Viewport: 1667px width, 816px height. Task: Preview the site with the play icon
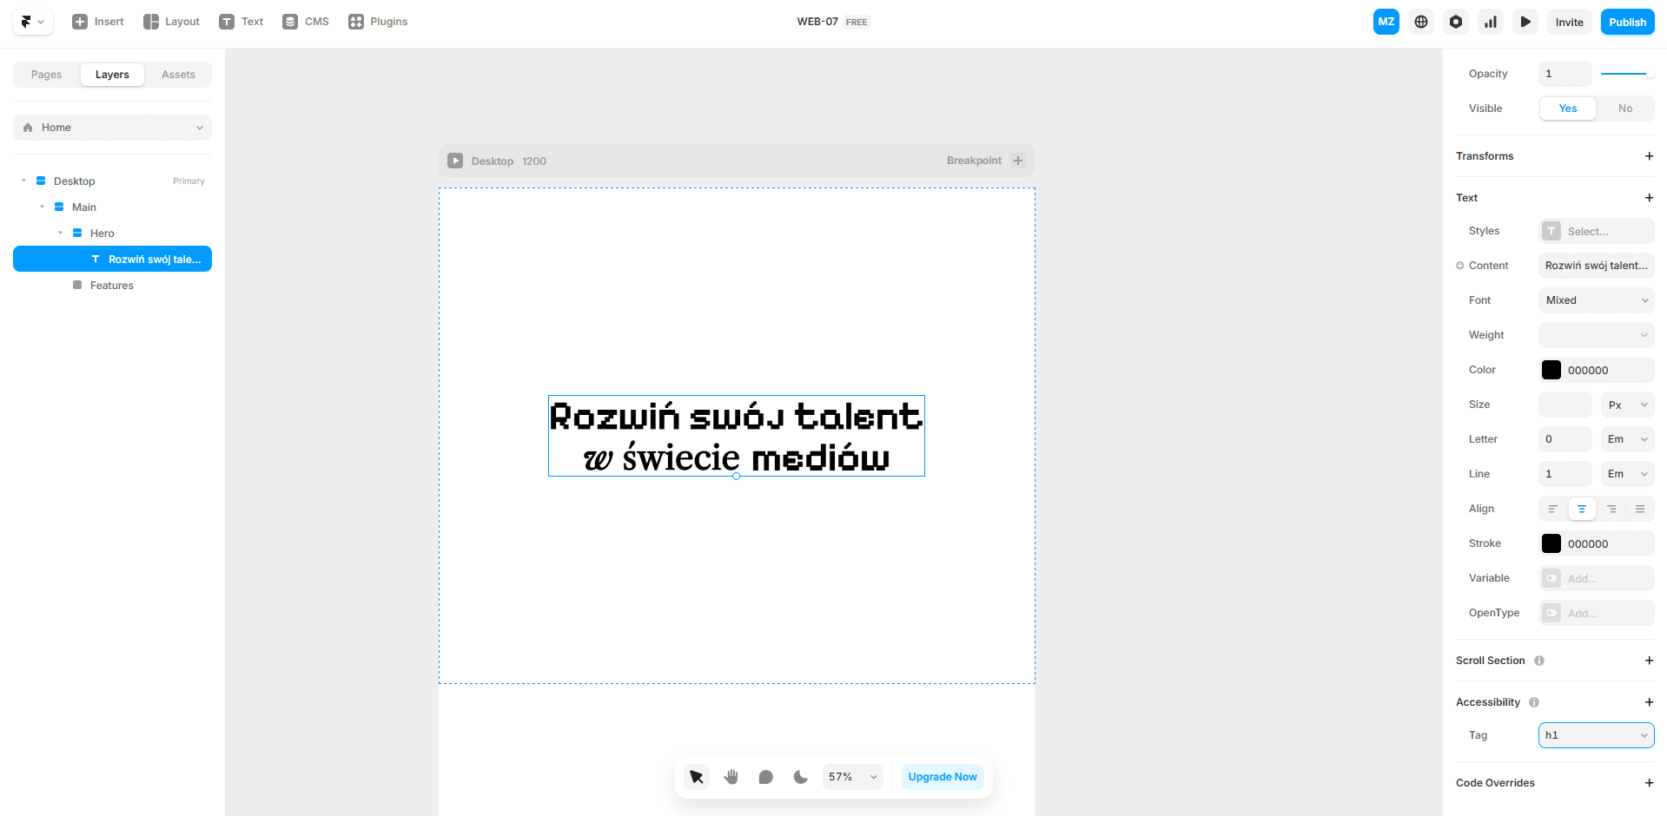1525,22
